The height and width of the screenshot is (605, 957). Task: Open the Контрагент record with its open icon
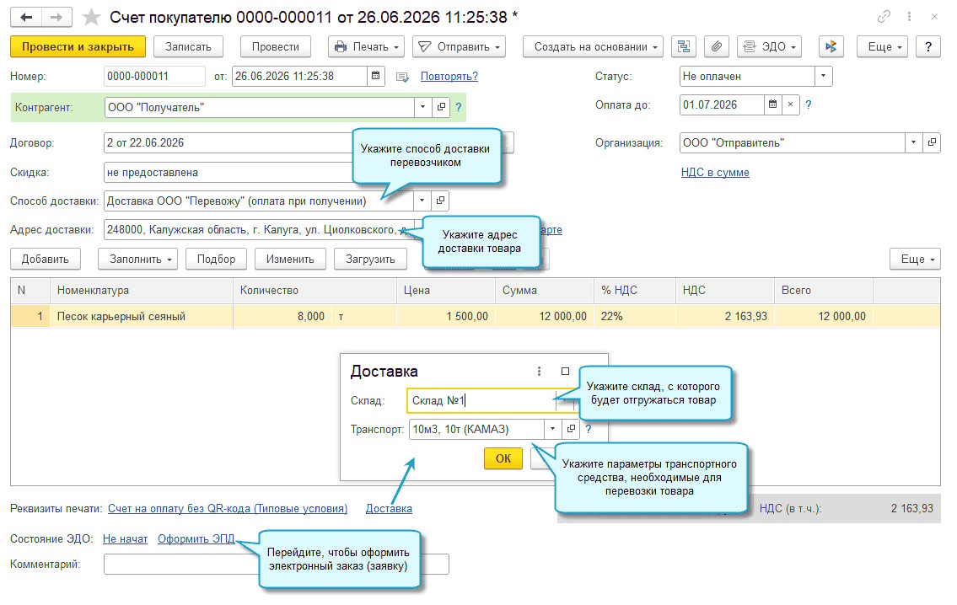pos(441,107)
